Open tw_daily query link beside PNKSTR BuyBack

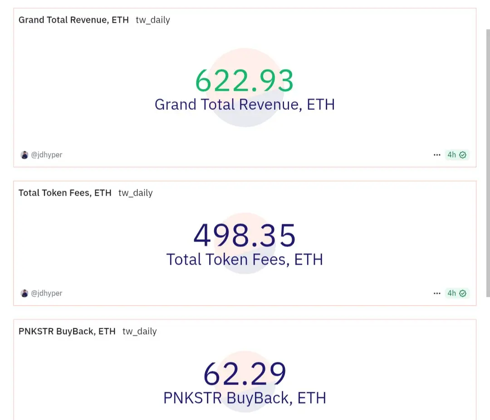pyautogui.click(x=139, y=331)
